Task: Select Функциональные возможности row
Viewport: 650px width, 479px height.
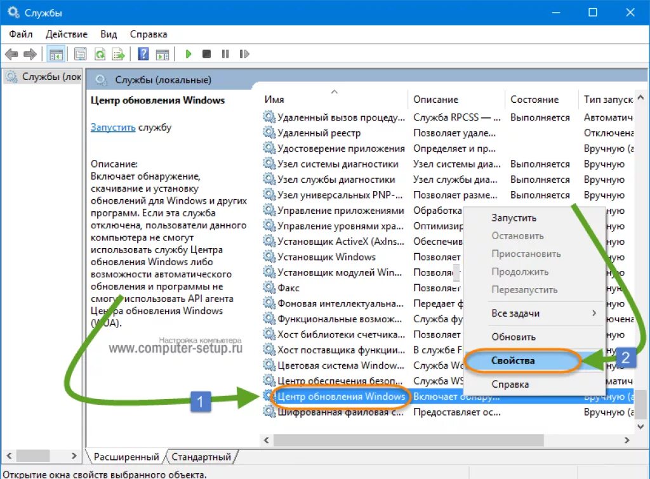Action: tap(362, 318)
